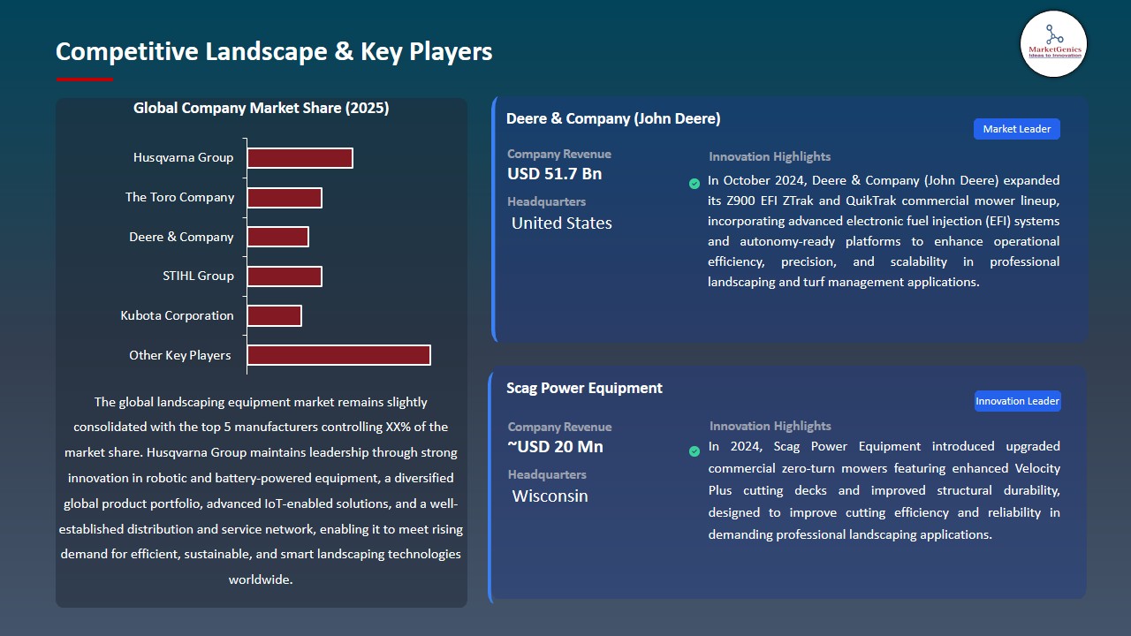The width and height of the screenshot is (1131, 636).
Task: Open the Global Company Market Share (2025) title
Action: (x=261, y=108)
